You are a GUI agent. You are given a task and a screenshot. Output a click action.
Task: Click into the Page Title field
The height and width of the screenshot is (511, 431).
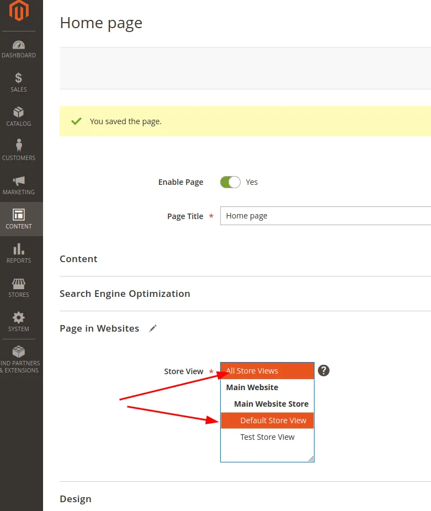[x=326, y=216]
